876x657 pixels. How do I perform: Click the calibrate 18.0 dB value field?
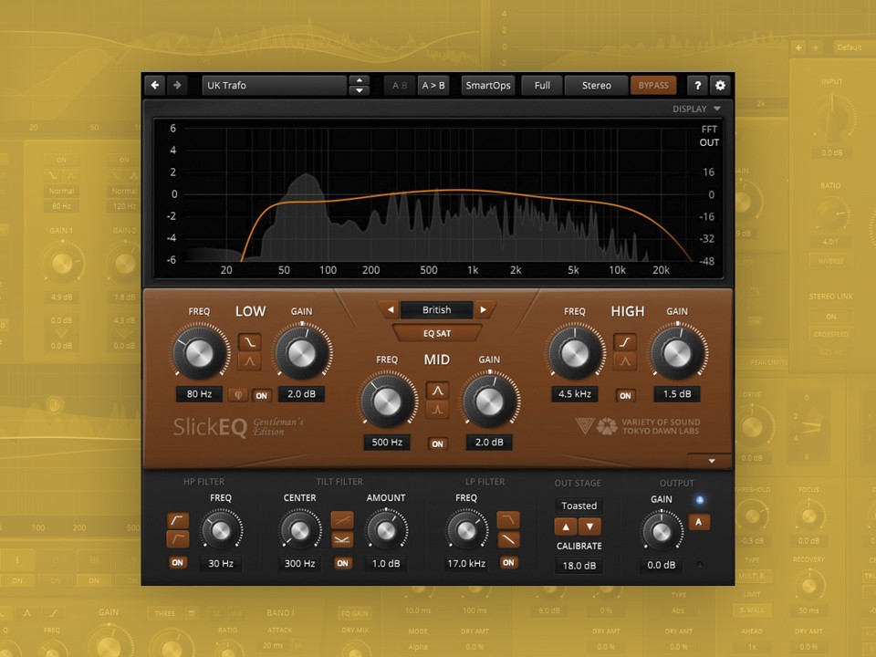pyautogui.click(x=579, y=566)
